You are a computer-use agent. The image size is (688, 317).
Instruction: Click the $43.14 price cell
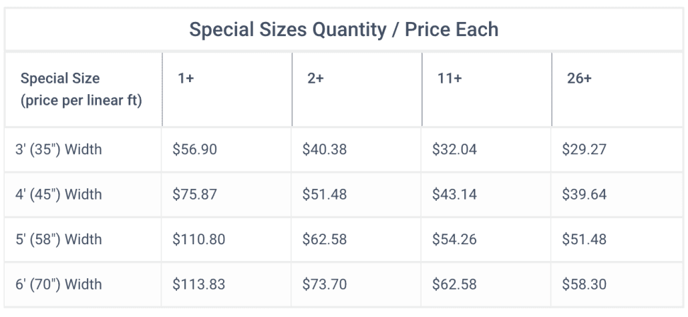(454, 194)
